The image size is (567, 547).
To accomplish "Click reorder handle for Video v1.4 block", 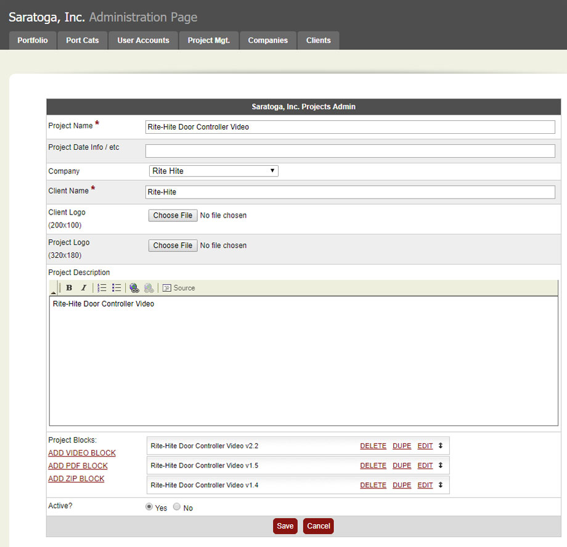I will point(441,485).
